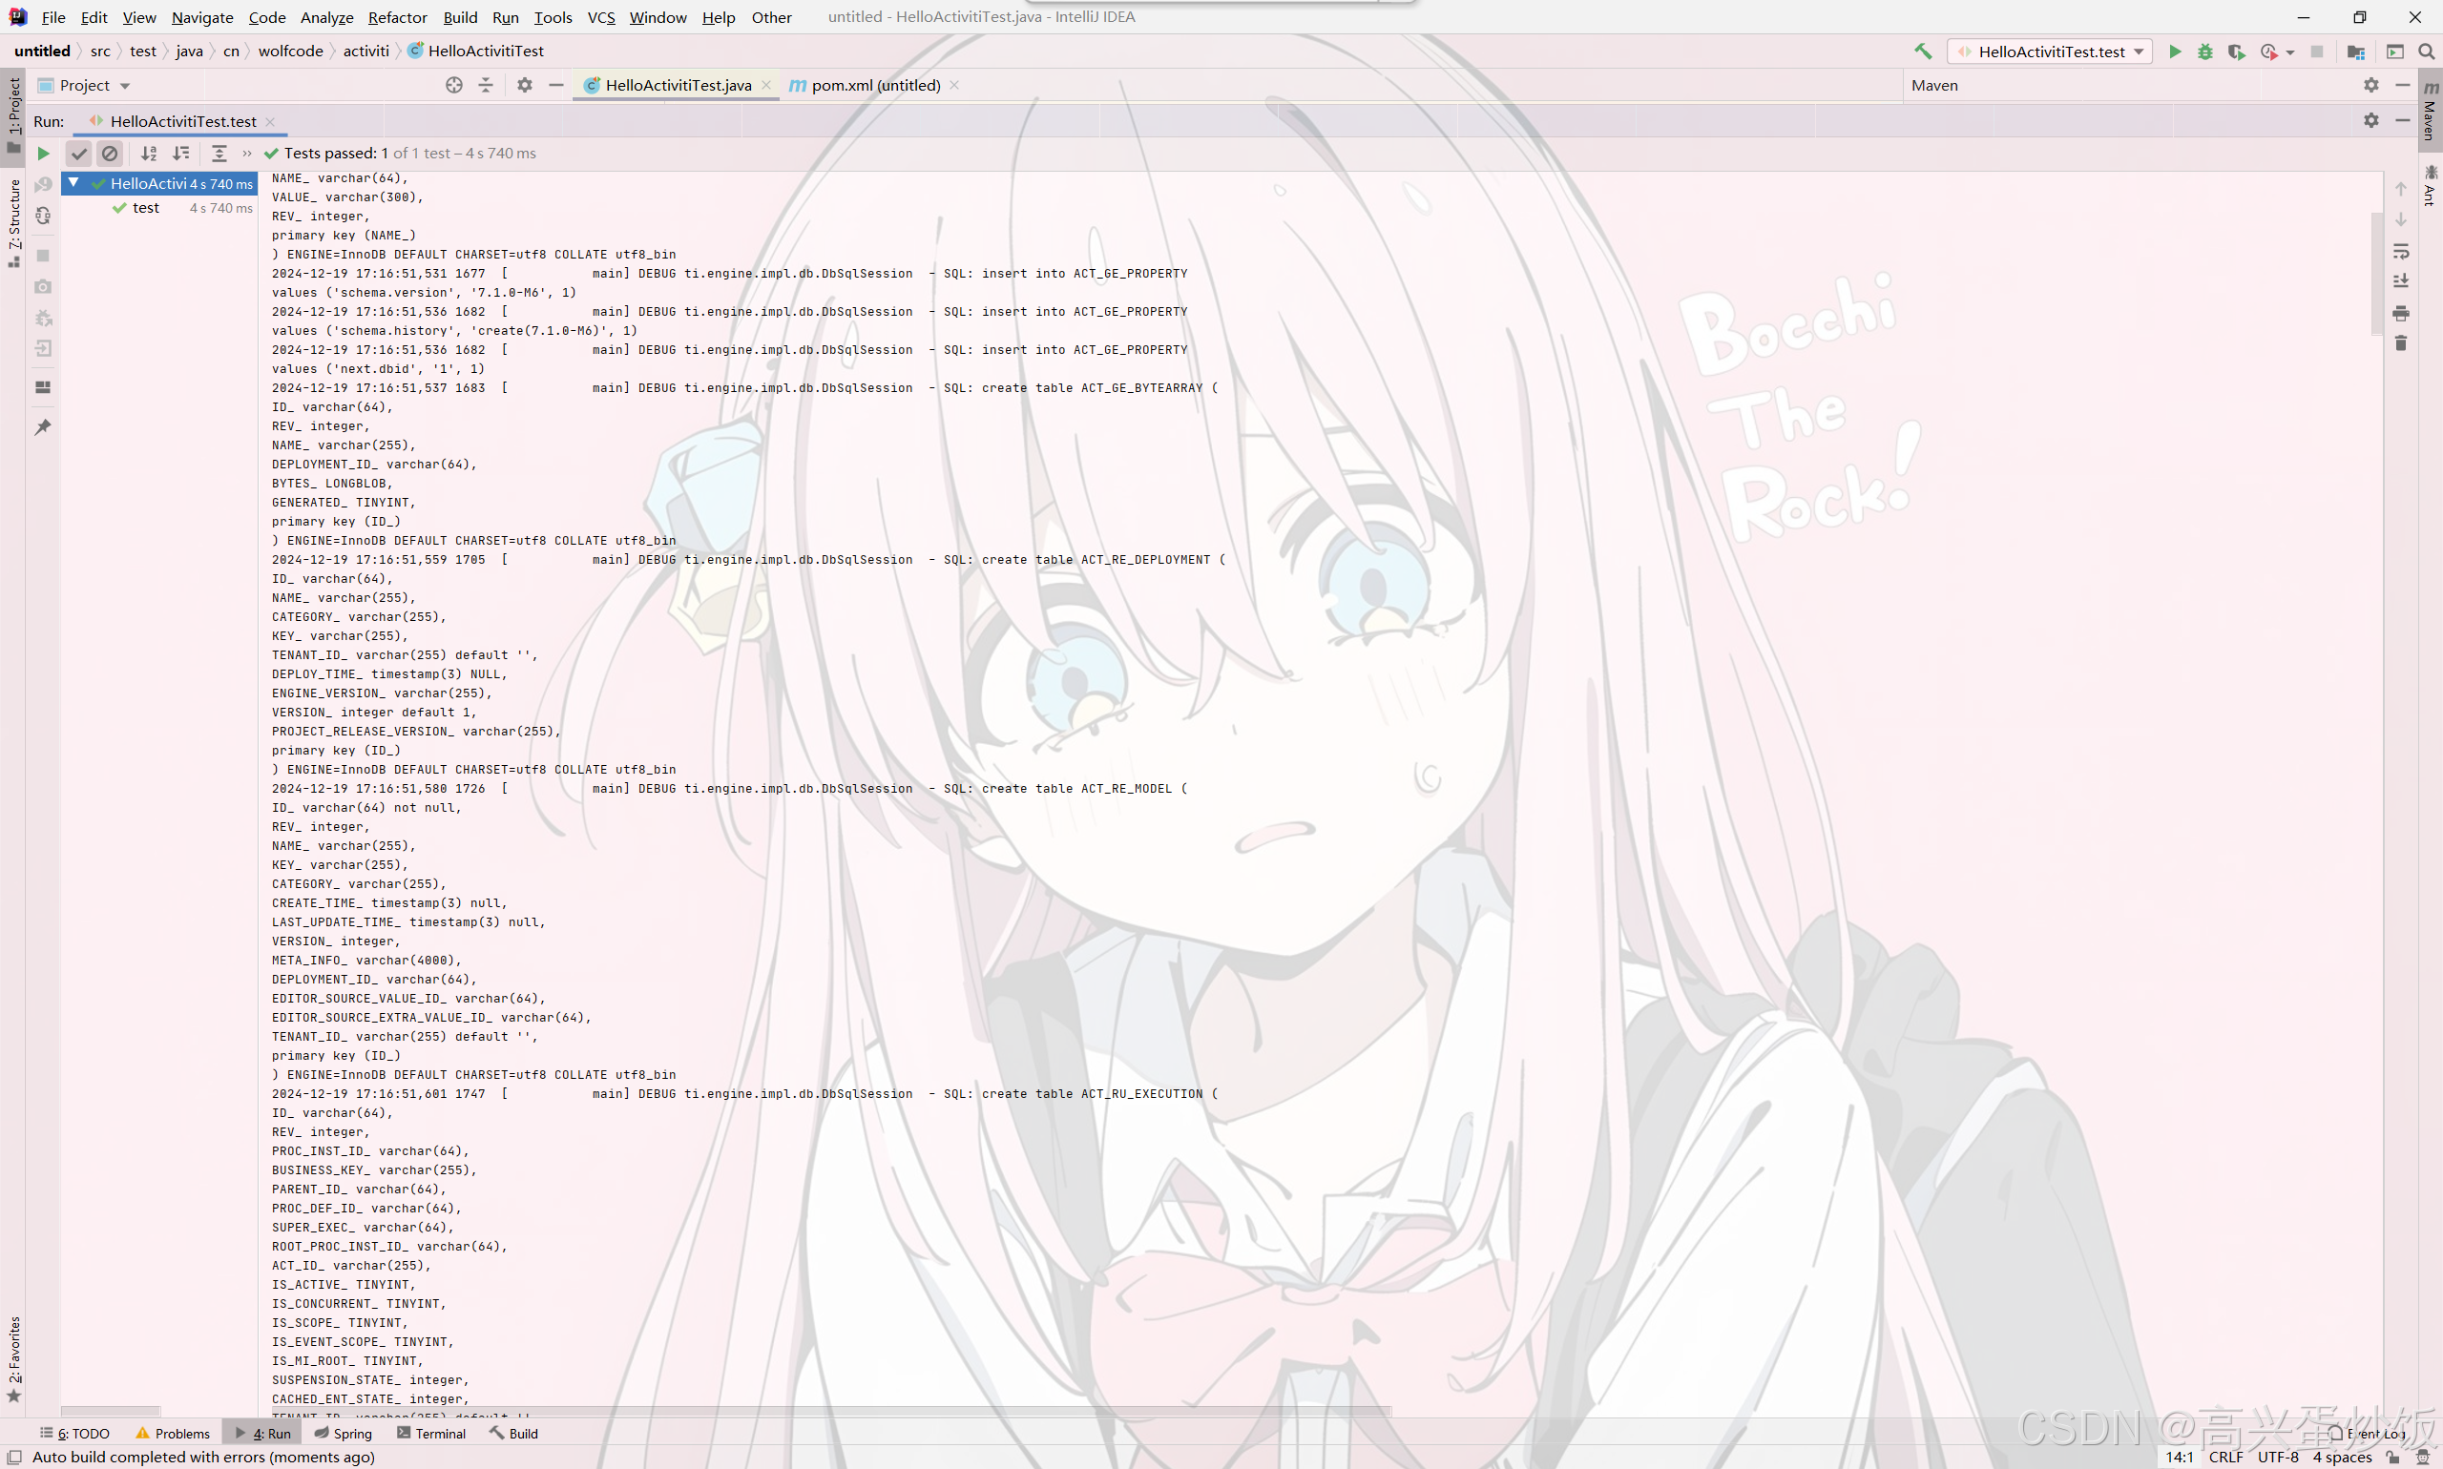Image resolution: width=2443 pixels, height=1469 pixels.
Task: Toggle Show Ignored tests filter
Action: [x=110, y=154]
